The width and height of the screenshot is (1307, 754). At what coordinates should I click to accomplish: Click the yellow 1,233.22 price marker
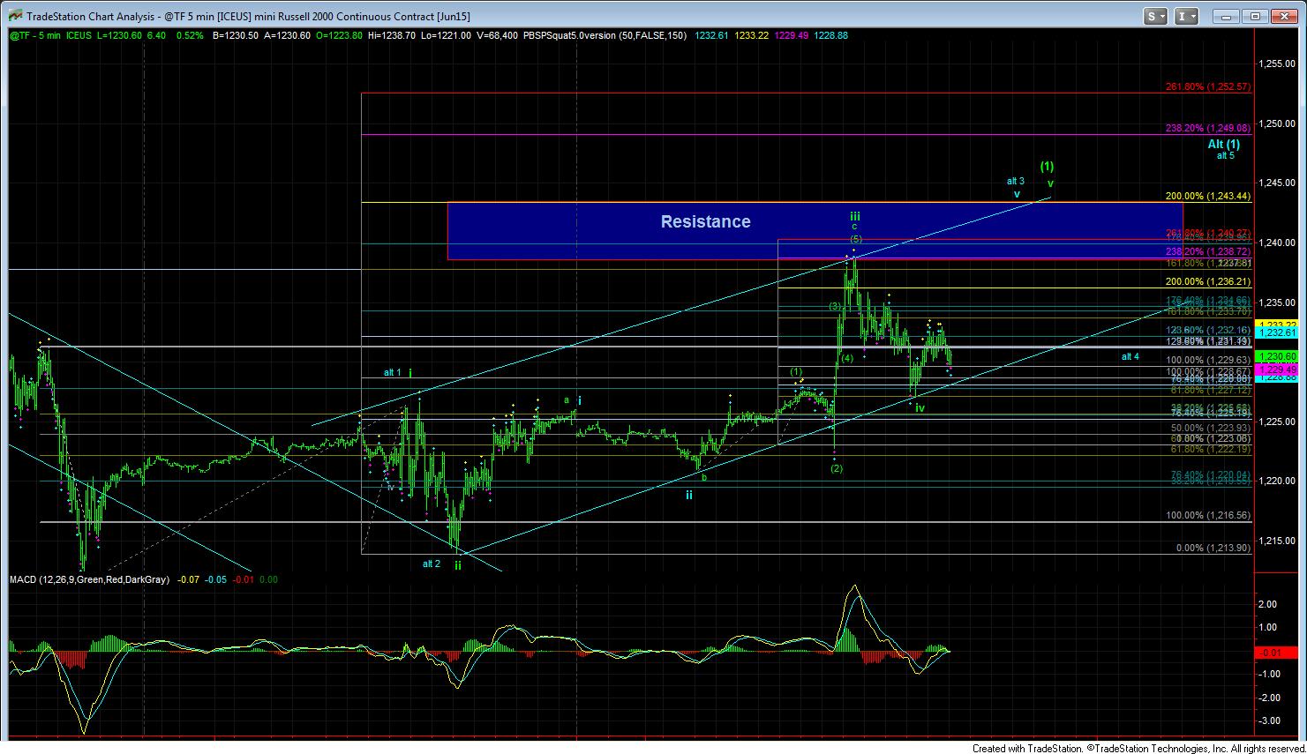click(1277, 325)
